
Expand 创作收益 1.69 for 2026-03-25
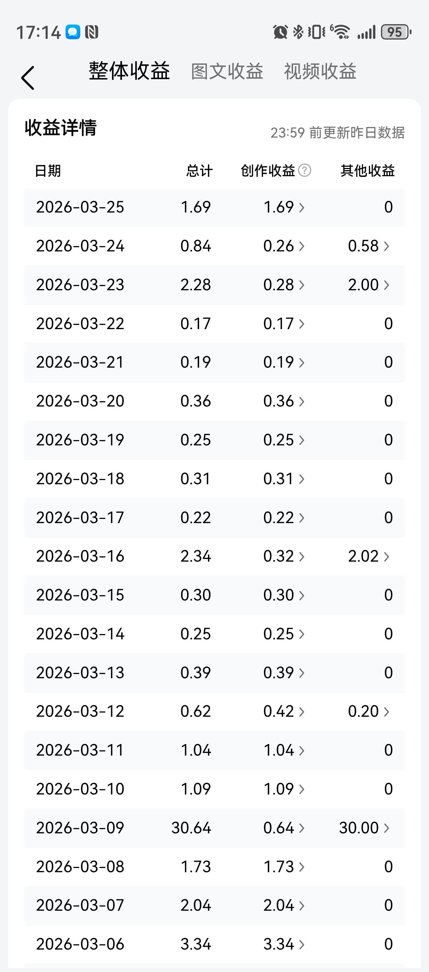click(x=284, y=207)
